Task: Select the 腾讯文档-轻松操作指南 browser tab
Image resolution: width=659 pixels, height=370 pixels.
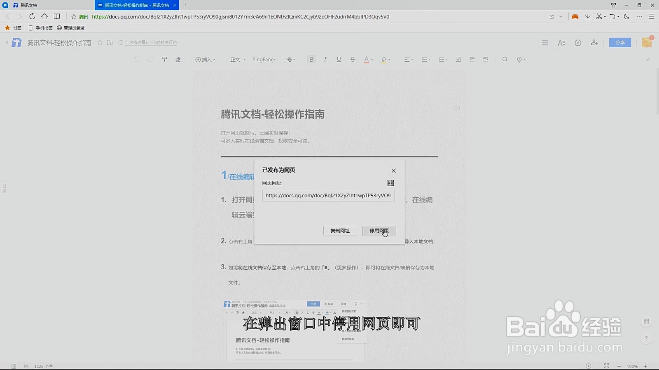Action: [x=137, y=5]
